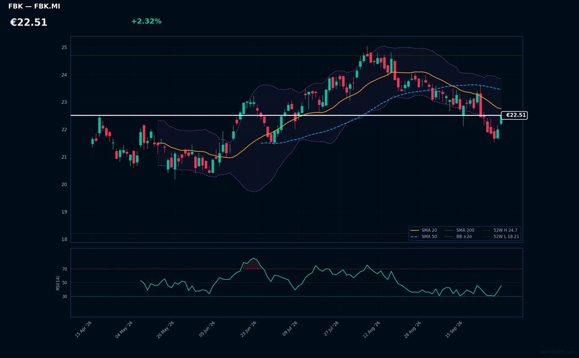Image resolution: width=579 pixels, height=358 pixels.
Task: Click the 21 price axis label
Action: [64, 157]
